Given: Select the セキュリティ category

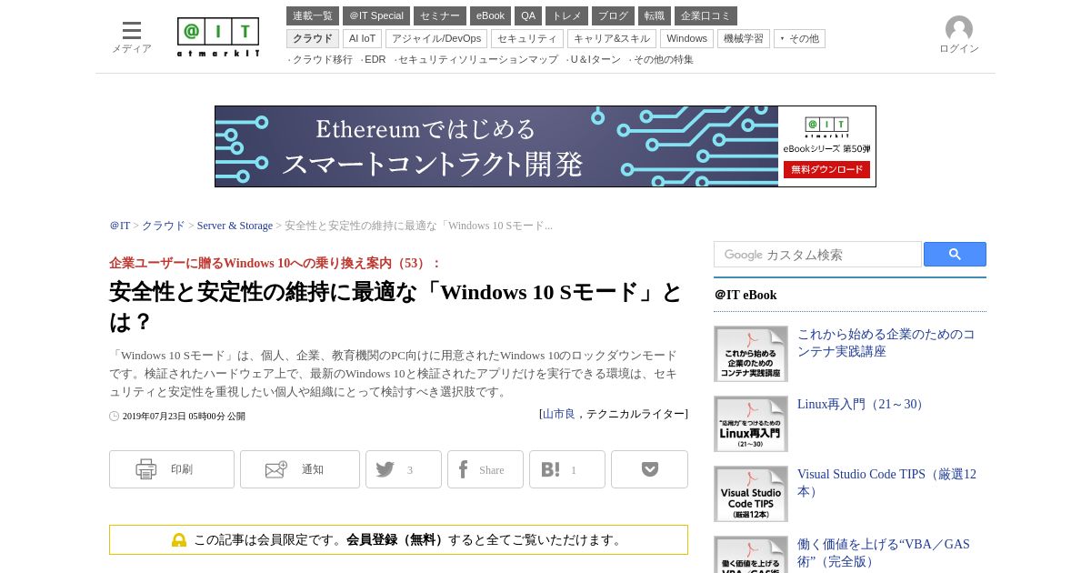Looking at the screenshot, I should (x=527, y=38).
